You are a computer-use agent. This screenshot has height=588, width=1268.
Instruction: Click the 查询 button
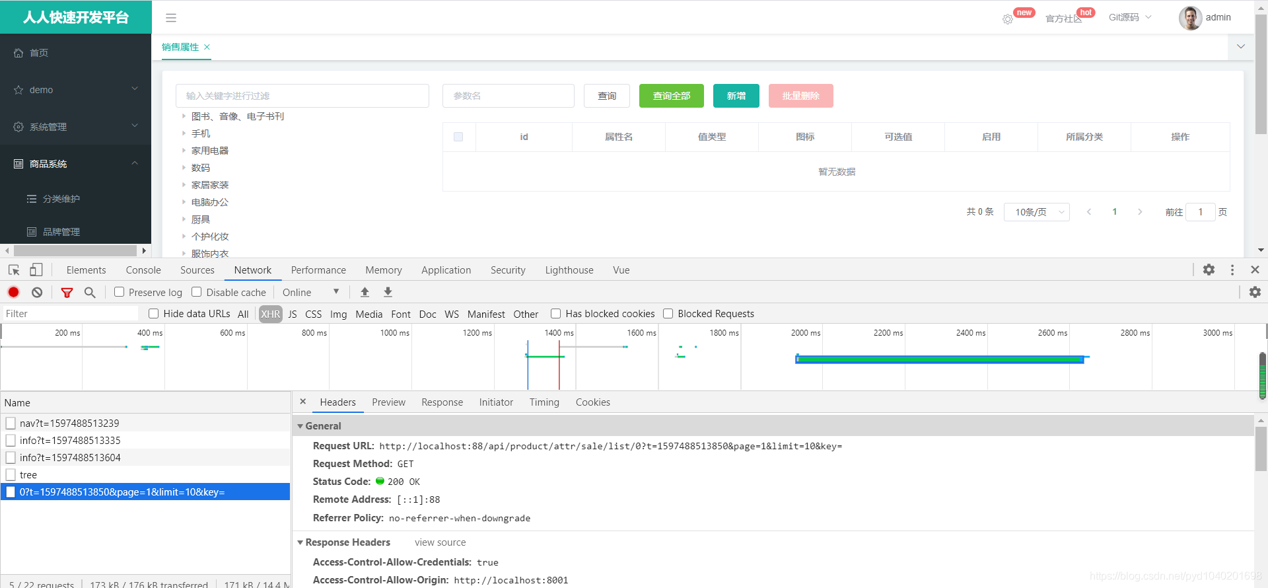pos(607,96)
